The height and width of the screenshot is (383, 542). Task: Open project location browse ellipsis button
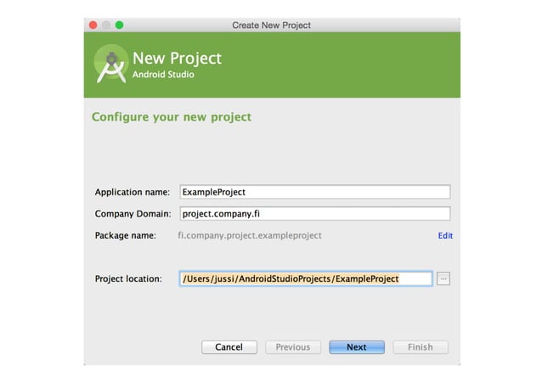coord(443,279)
